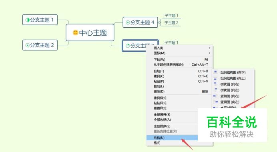Choose 复制(L) in the context menu
The width and height of the screenshot is (277, 152).
point(180,86)
